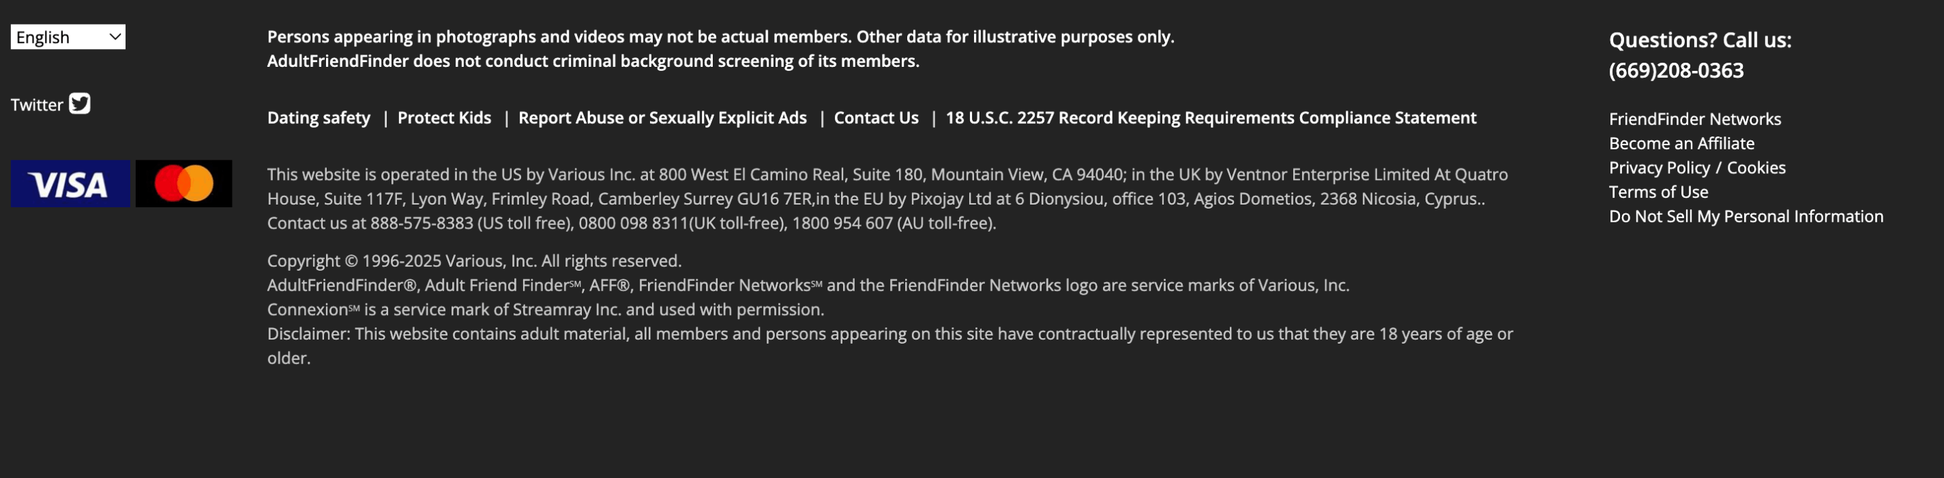Open Become an Affiliate link

point(1681,143)
